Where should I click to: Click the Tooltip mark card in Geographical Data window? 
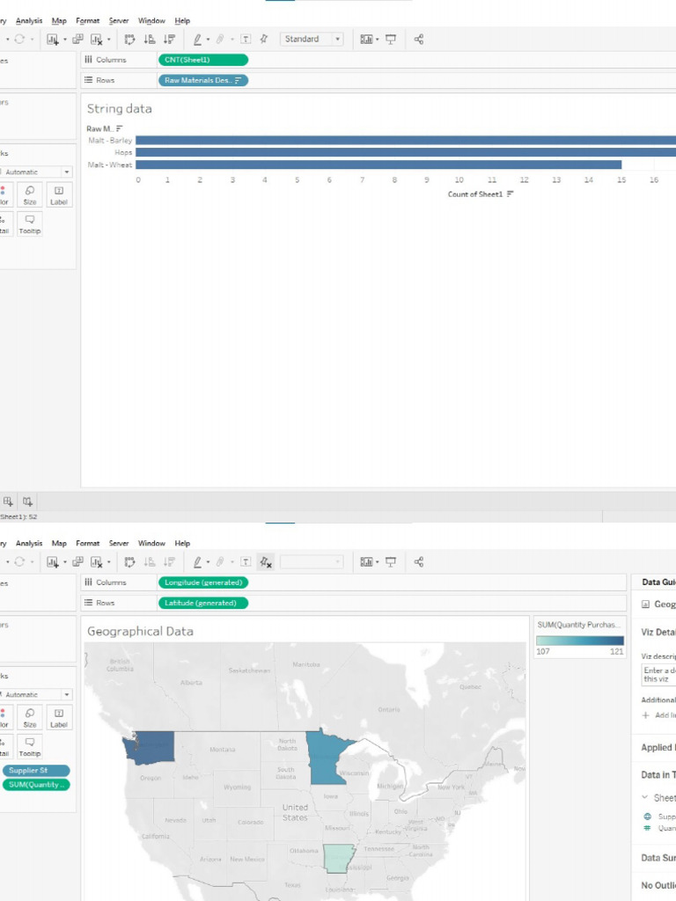point(30,746)
